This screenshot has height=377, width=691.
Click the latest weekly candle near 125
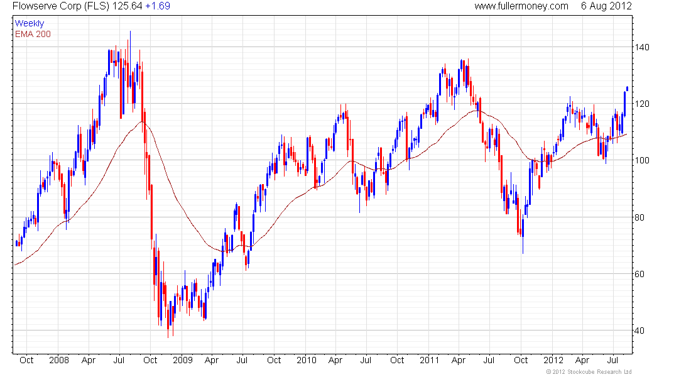tap(627, 89)
